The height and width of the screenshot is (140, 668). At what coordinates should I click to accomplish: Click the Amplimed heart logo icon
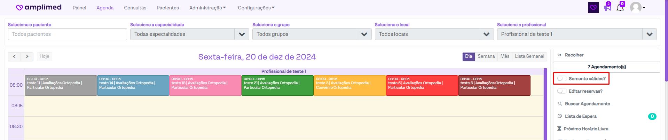[19, 8]
